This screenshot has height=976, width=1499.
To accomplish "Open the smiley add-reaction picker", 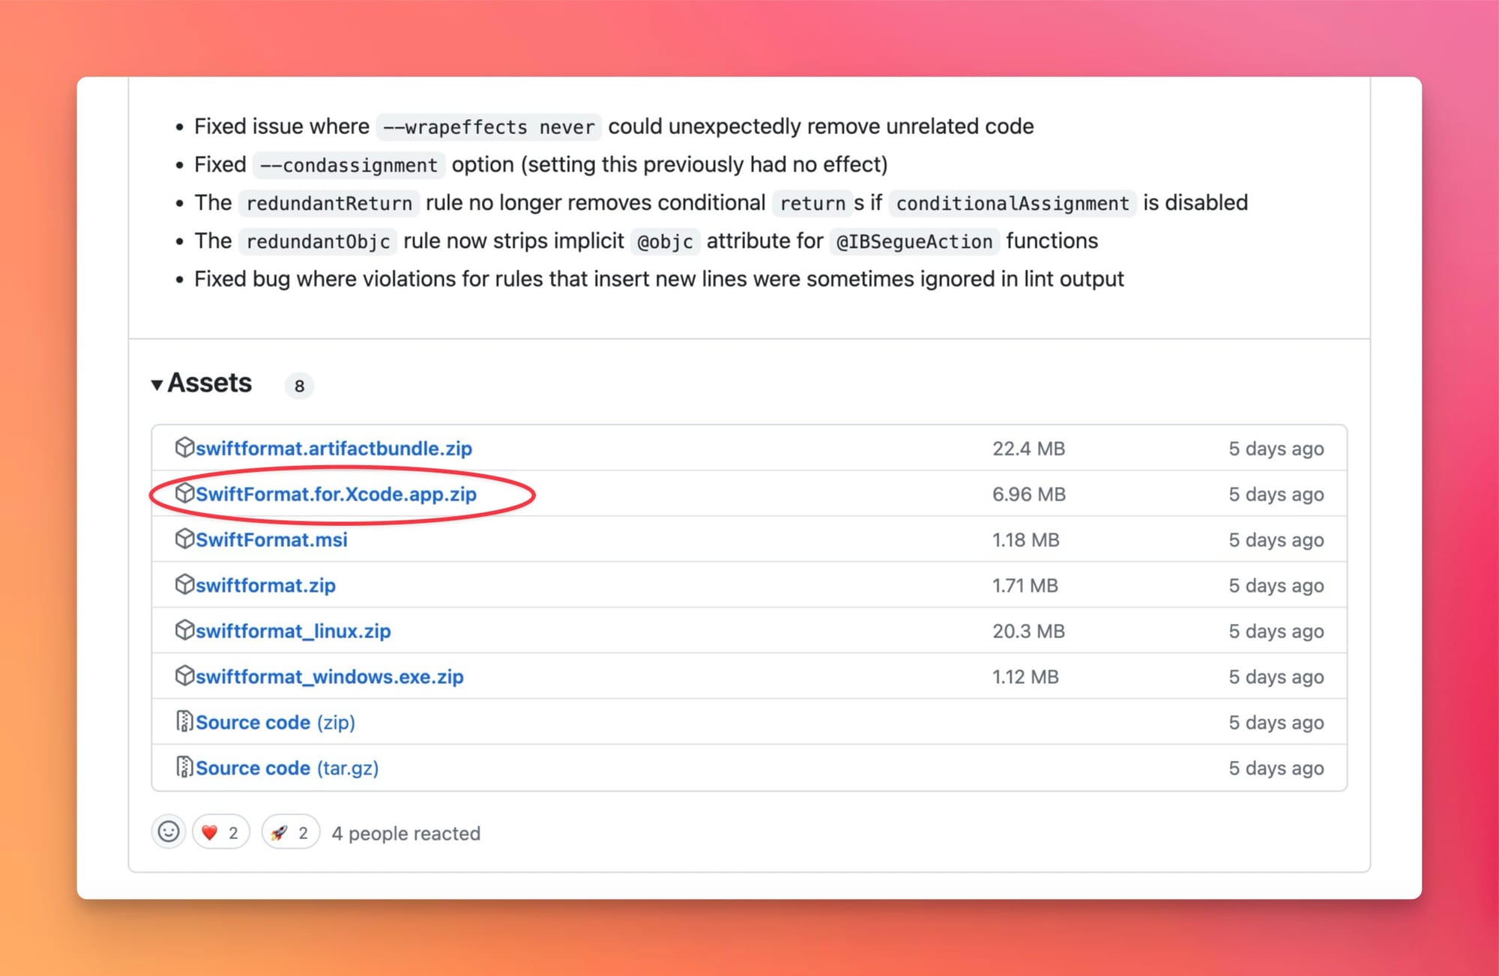I will pyautogui.click(x=169, y=832).
